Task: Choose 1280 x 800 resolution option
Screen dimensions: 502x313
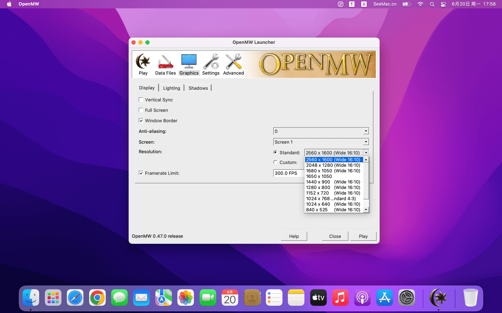Action: (x=334, y=187)
